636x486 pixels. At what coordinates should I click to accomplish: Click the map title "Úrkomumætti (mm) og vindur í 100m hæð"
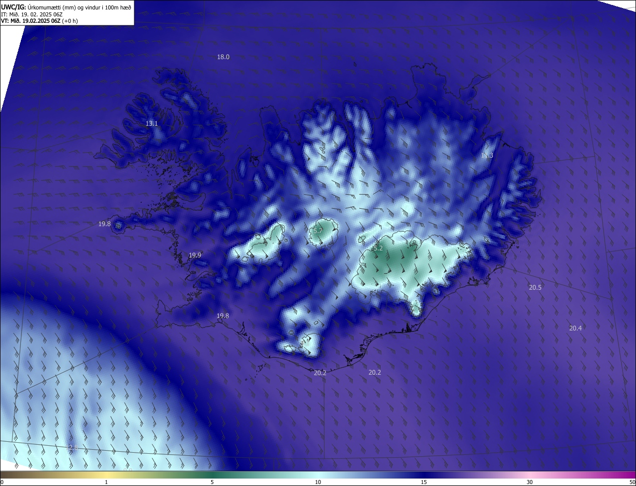tap(79, 7)
